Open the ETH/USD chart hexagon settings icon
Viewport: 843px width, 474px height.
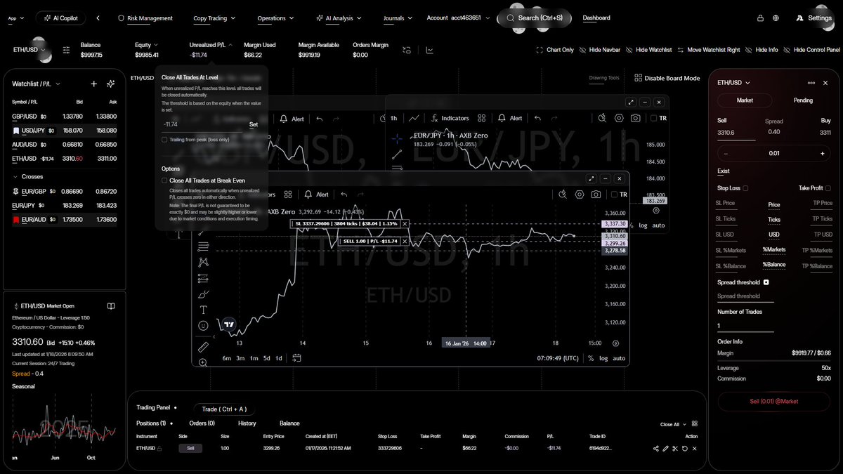pos(579,195)
